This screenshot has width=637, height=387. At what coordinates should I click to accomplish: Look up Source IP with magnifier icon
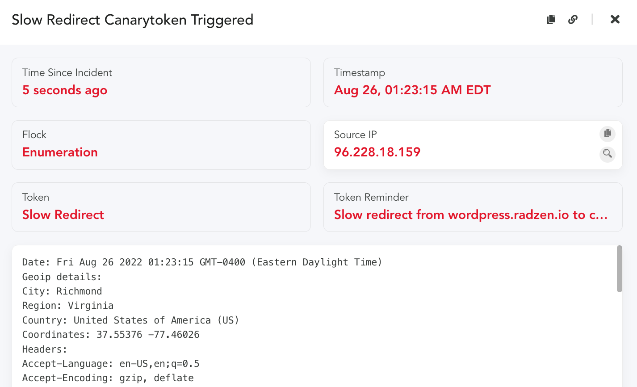tap(607, 154)
